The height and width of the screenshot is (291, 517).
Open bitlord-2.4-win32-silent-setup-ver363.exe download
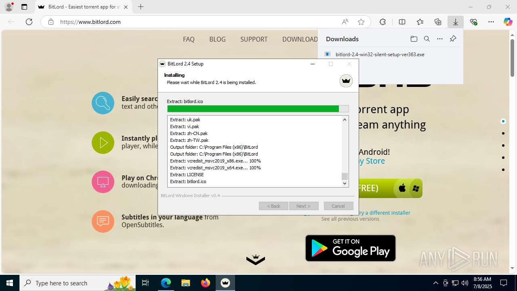point(380,55)
